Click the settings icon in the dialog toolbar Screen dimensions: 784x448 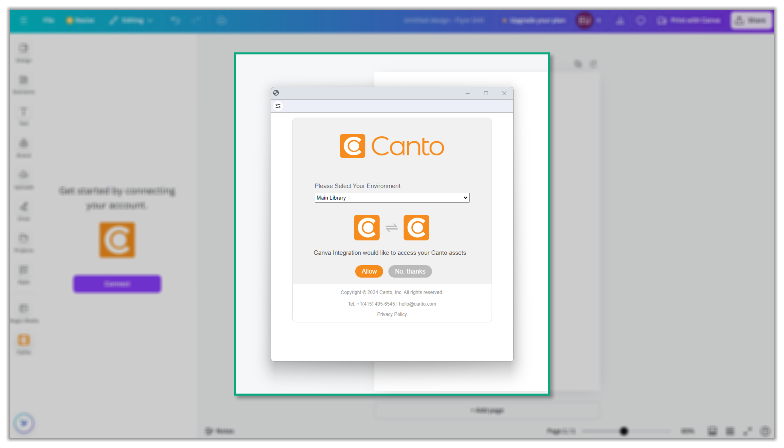pos(278,106)
